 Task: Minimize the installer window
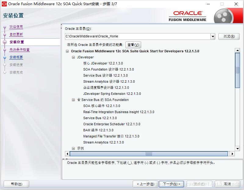tap(208, 4)
